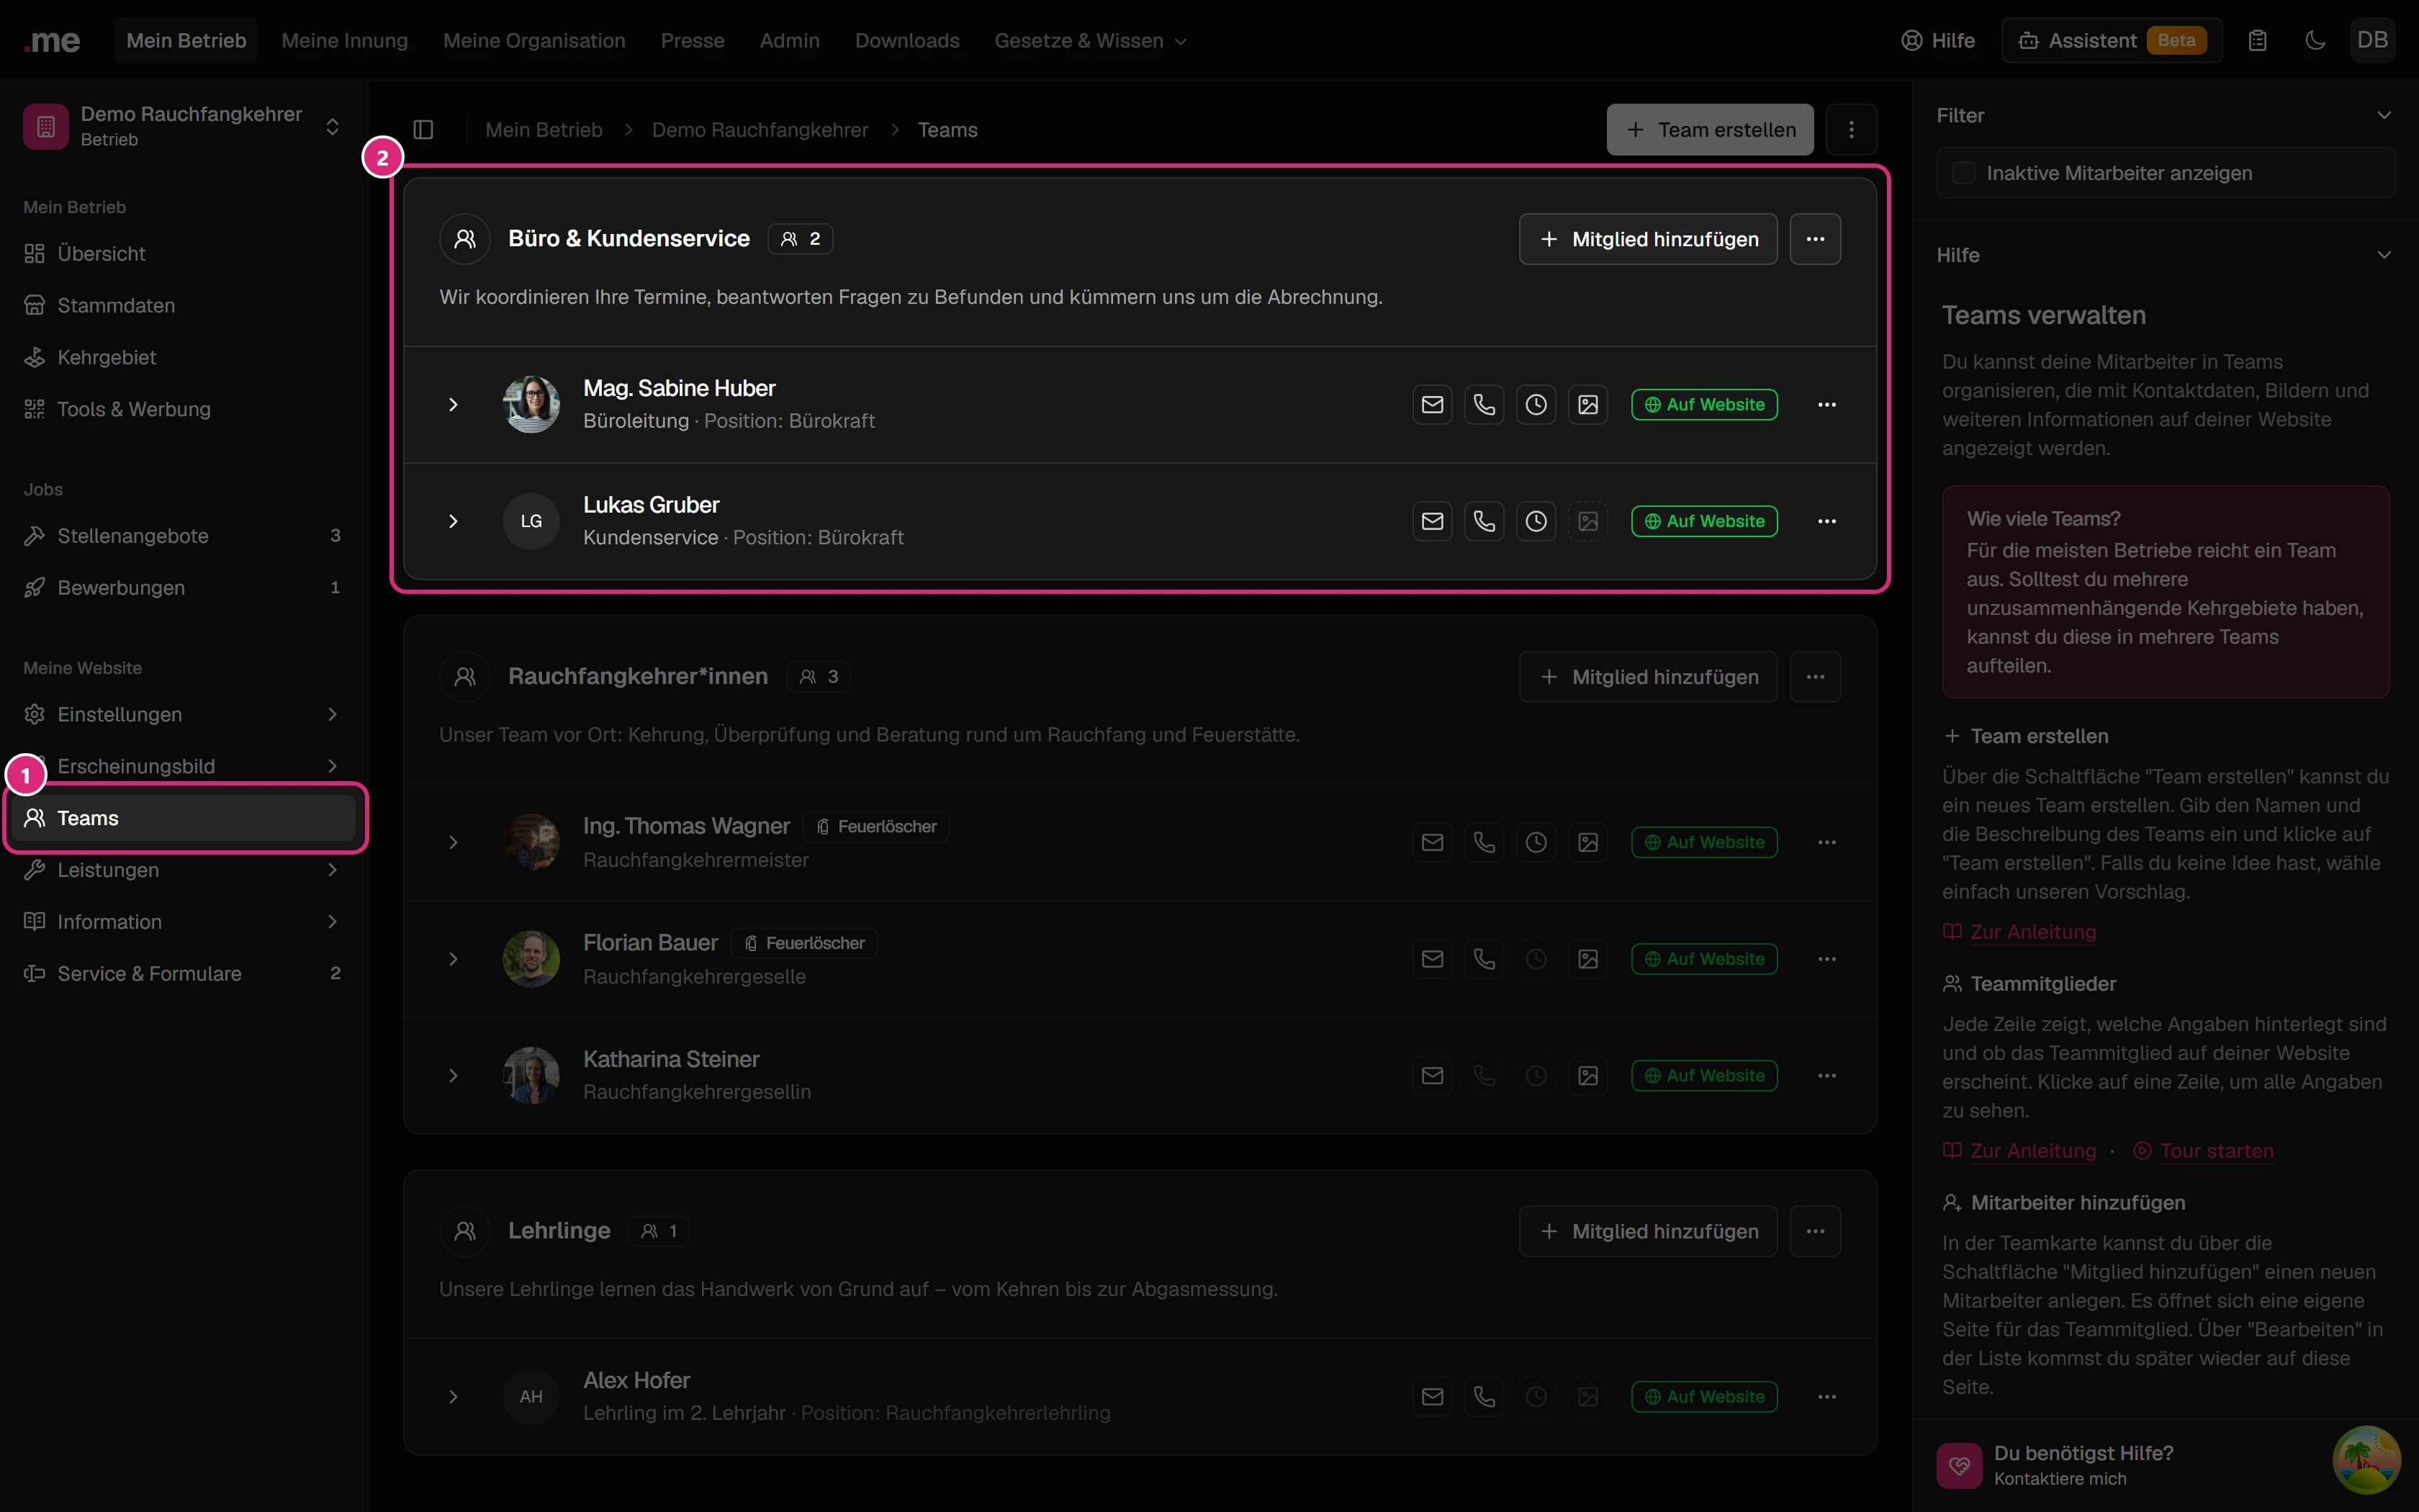Toggle Auf Website for Lukas Gruber
The image size is (2419, 1512).
point(1704,521)
